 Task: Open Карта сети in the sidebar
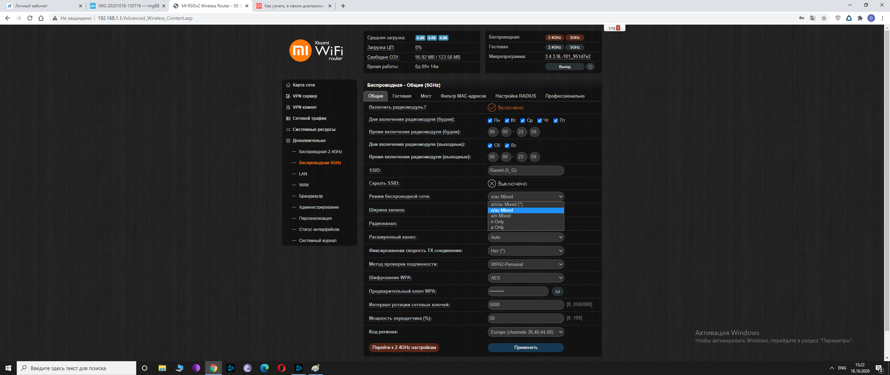click(303, 85)
